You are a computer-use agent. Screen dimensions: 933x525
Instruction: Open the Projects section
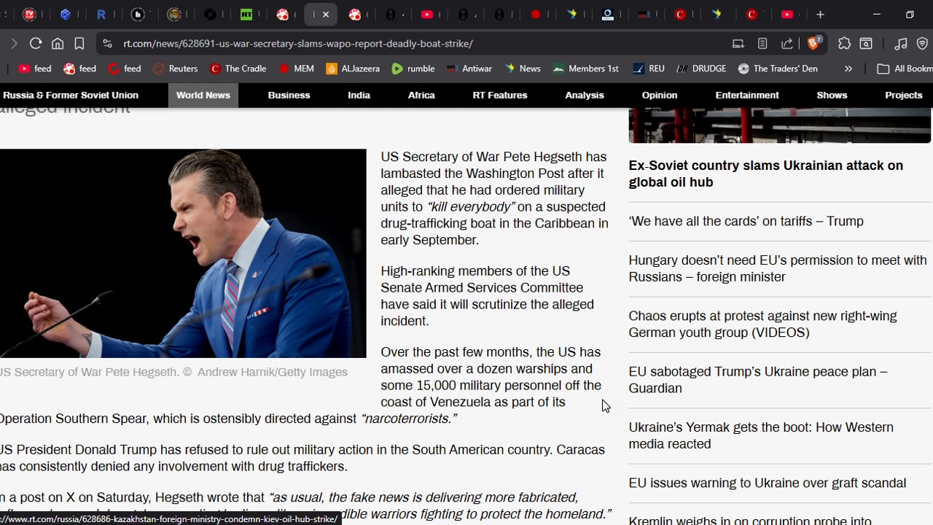904,96
